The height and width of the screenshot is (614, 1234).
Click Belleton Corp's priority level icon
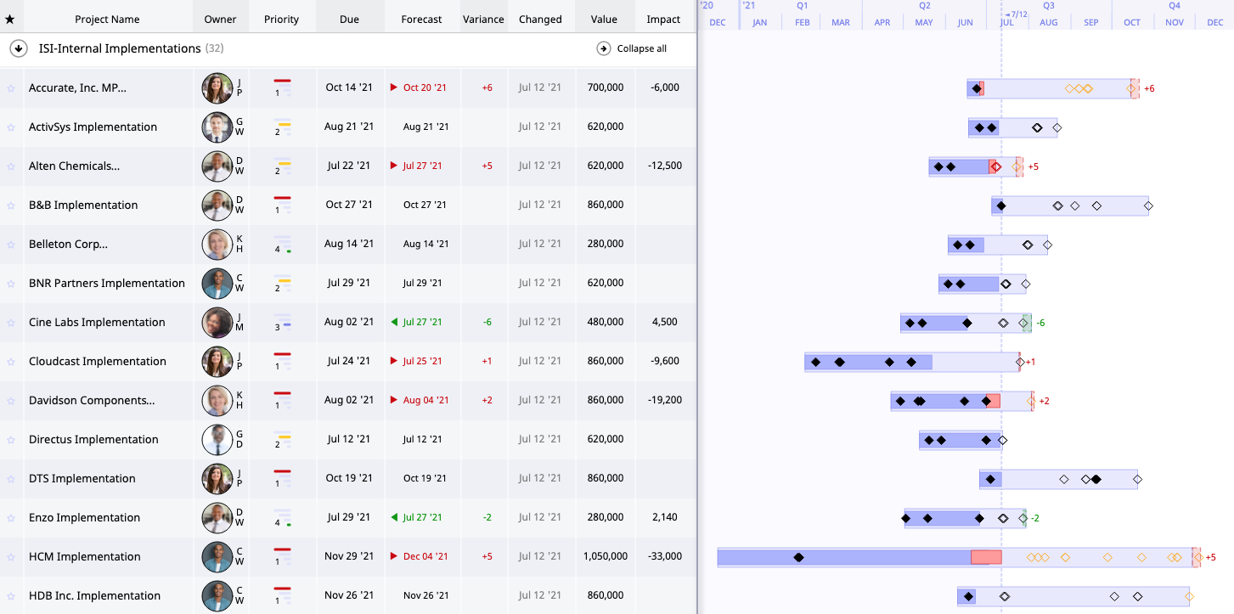coord(281,244)
